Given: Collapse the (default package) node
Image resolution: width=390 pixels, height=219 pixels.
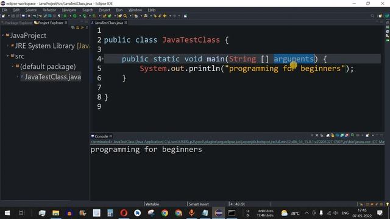Looking at the screenshot, I should pos(12,66).
